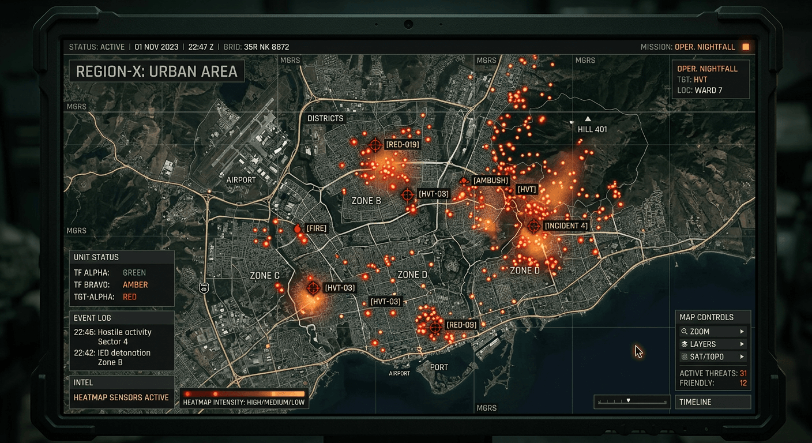
Task: Toggle HEATMAP SENSORS ACTIVE in the Intel panel
Action: pyautogui.click(x=121, y=397)
